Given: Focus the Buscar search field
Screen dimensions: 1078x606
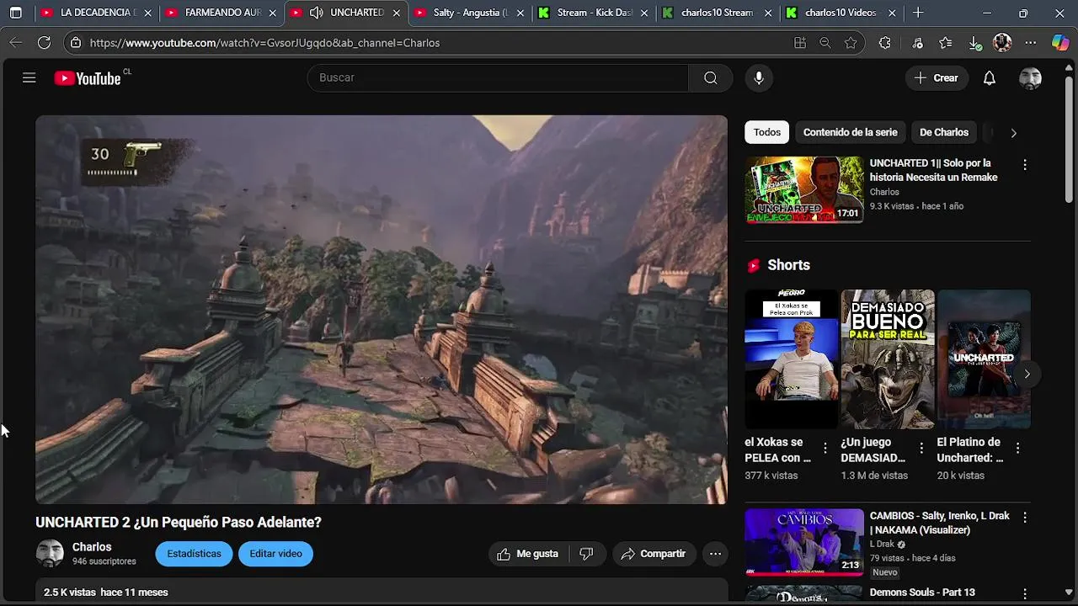Looking at the screenshot, I should click(x=498, y=78).
